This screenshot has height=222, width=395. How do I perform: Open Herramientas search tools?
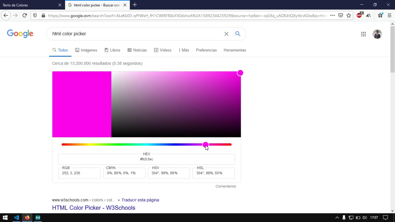point(235,50)
